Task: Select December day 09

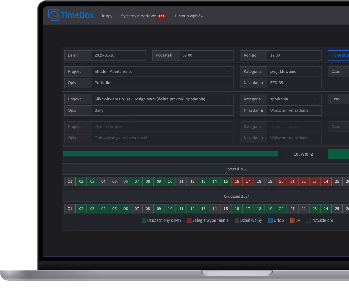Action: pos(159,209)
